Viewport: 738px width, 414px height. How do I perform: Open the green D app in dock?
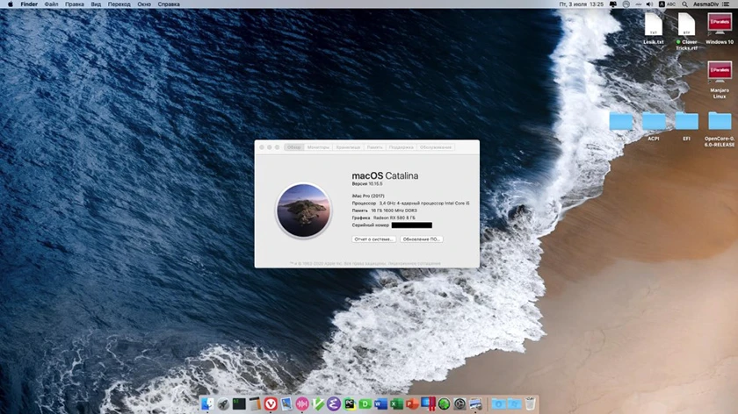[x=365, y=403]
